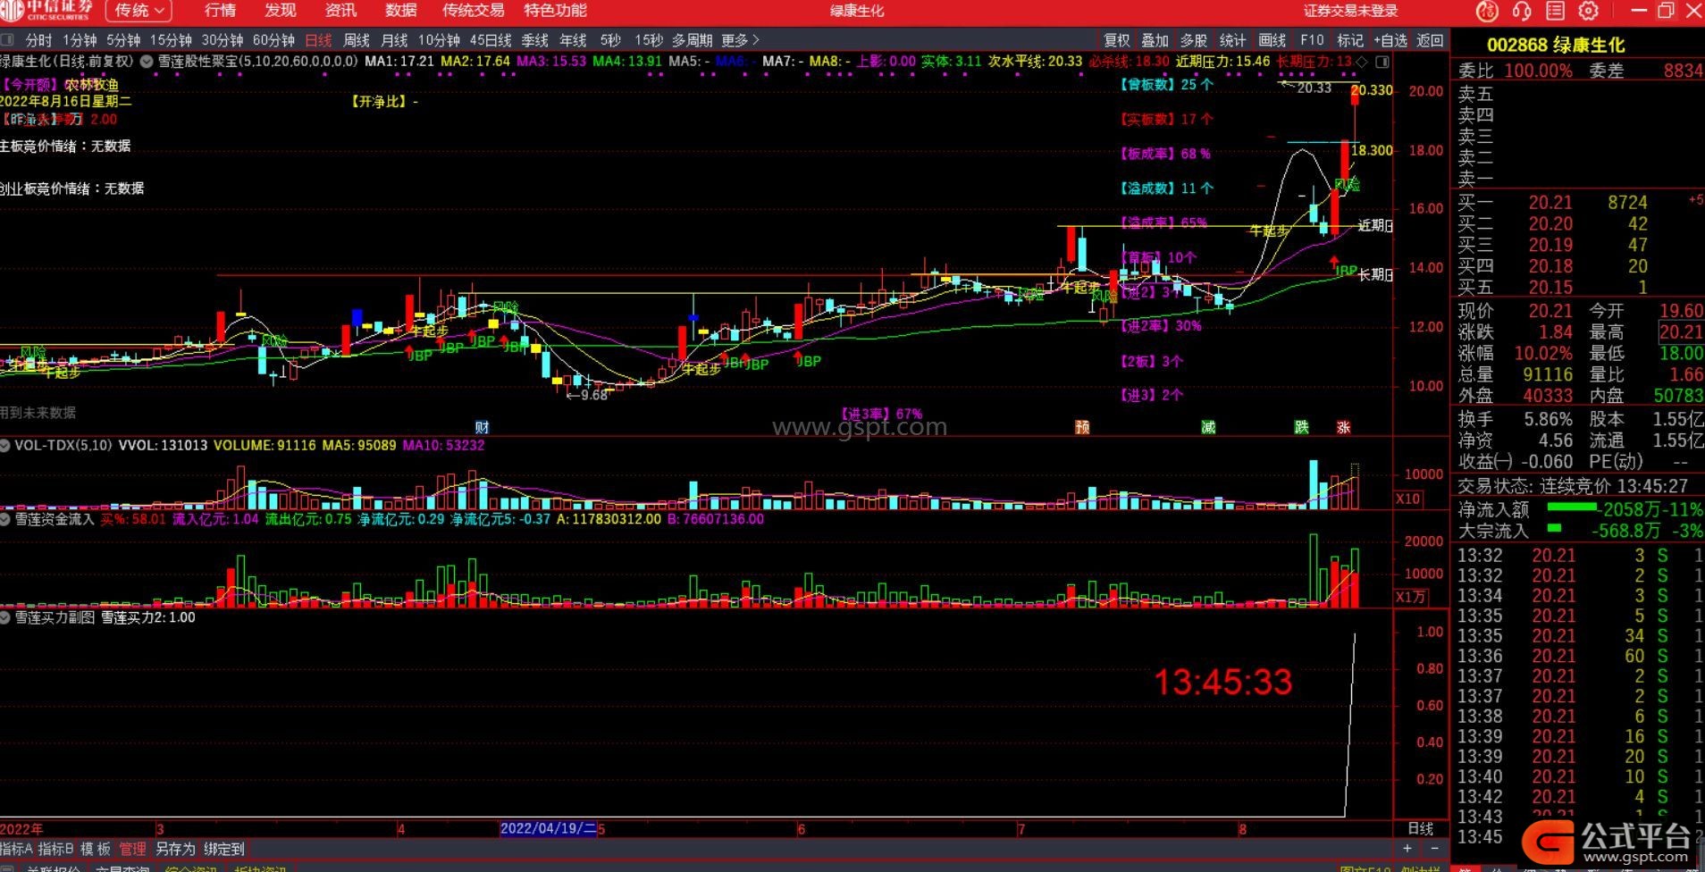1705x872 pixels.
Task: Toggle the side panel icon next to diamond
Action: (1382, 62)
